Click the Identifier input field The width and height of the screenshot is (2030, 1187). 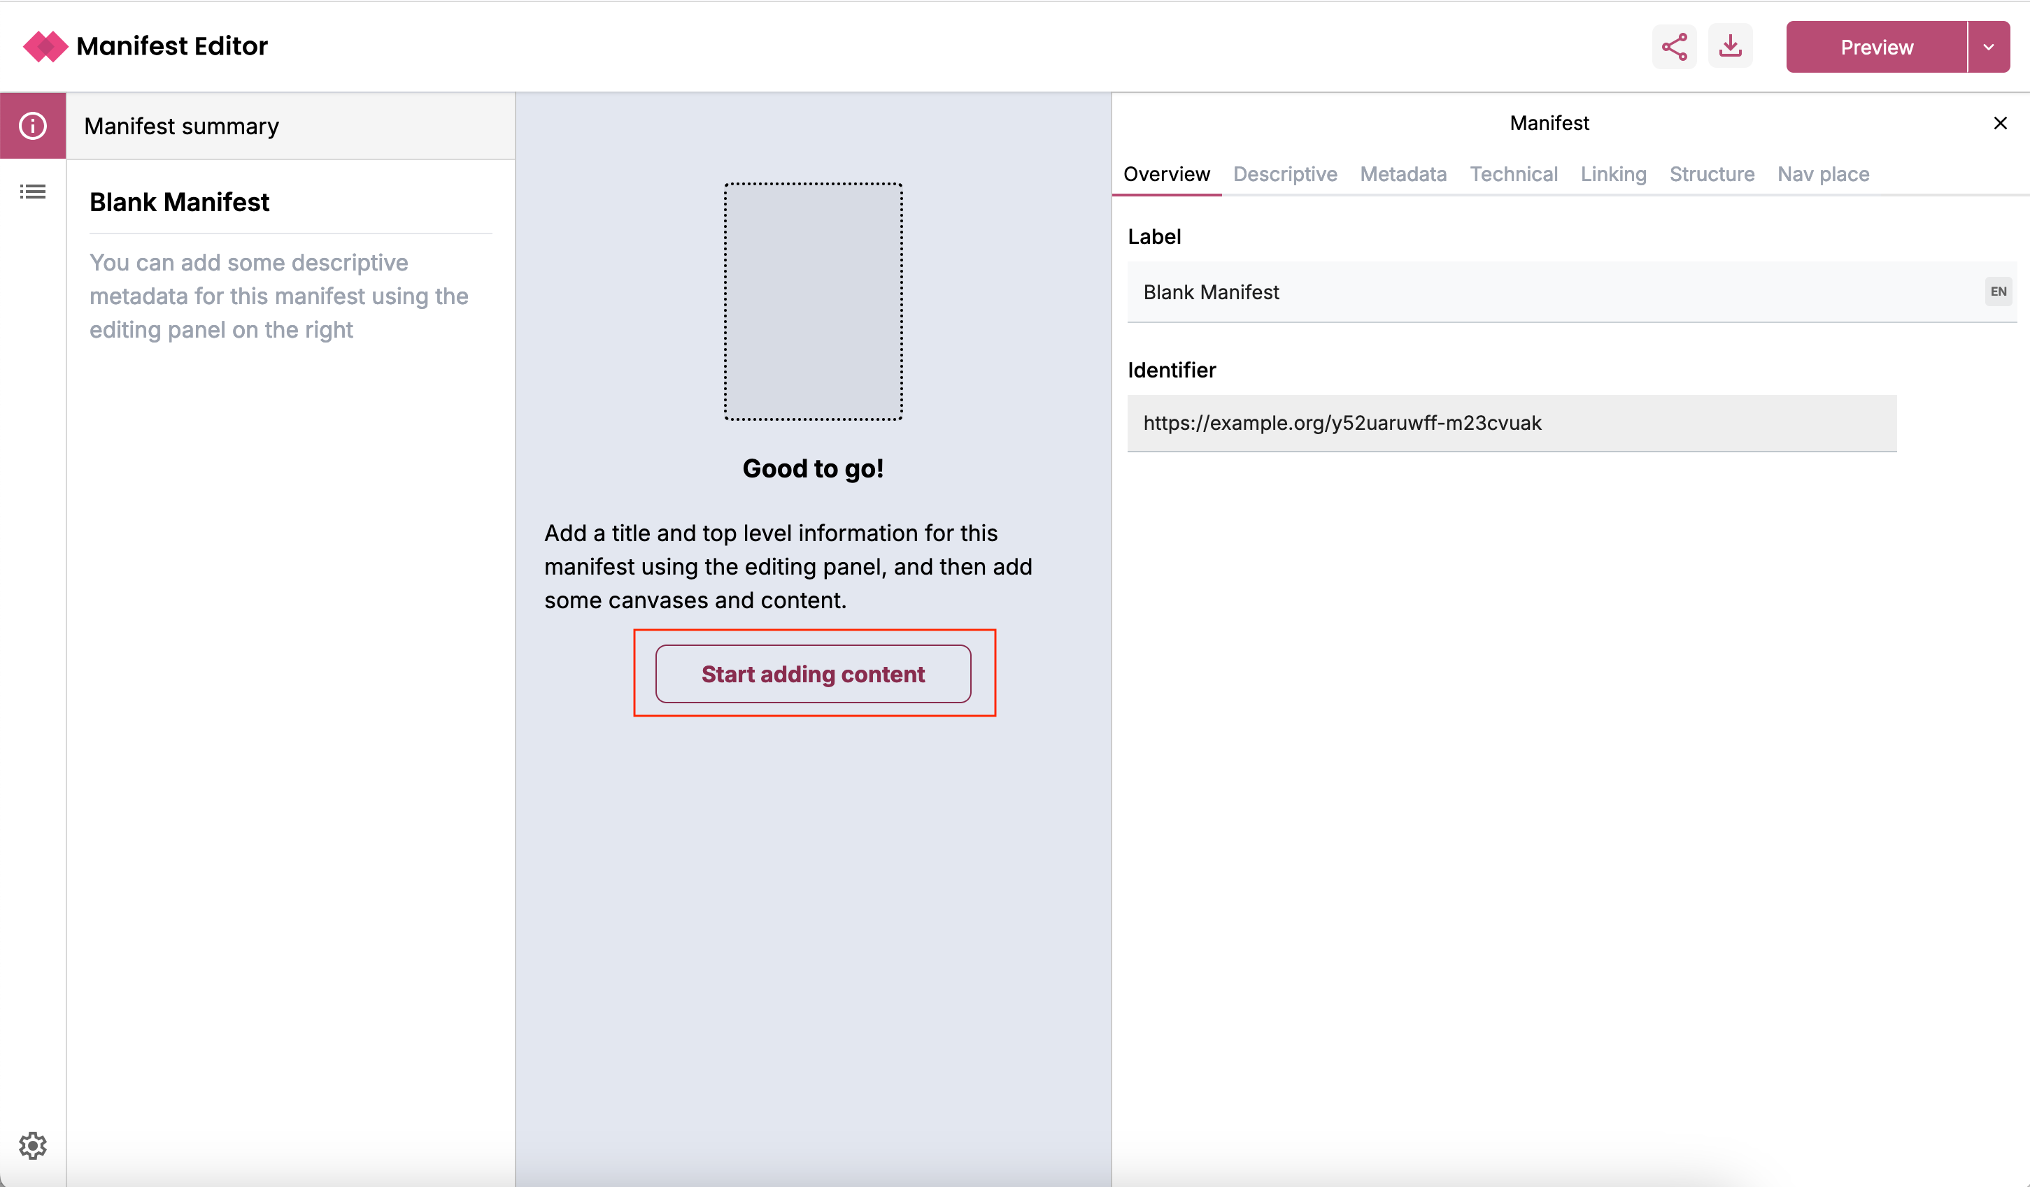pos(1511,422)
